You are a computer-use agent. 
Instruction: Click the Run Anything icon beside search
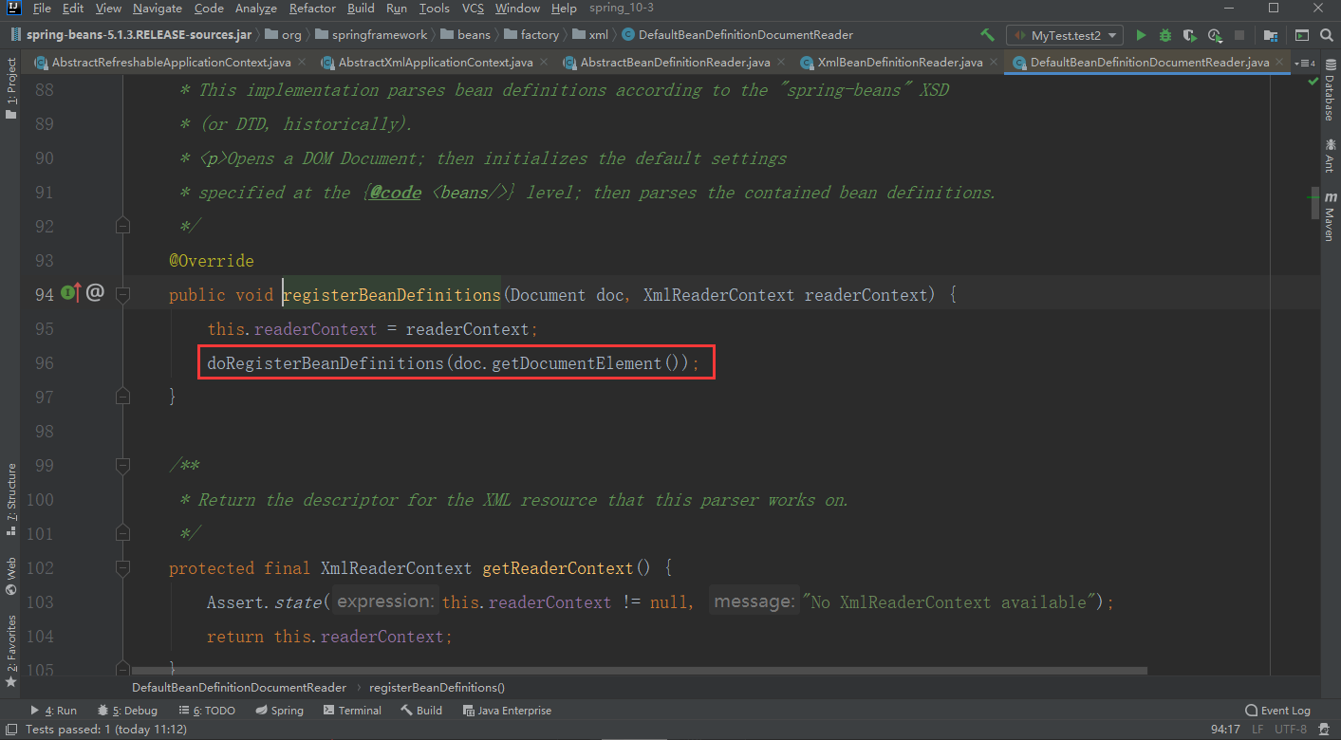click(x=1302, y=35)
